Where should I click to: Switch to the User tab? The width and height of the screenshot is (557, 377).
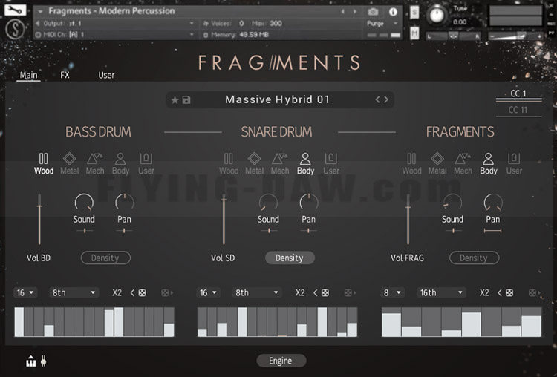[x=106, y=75]
